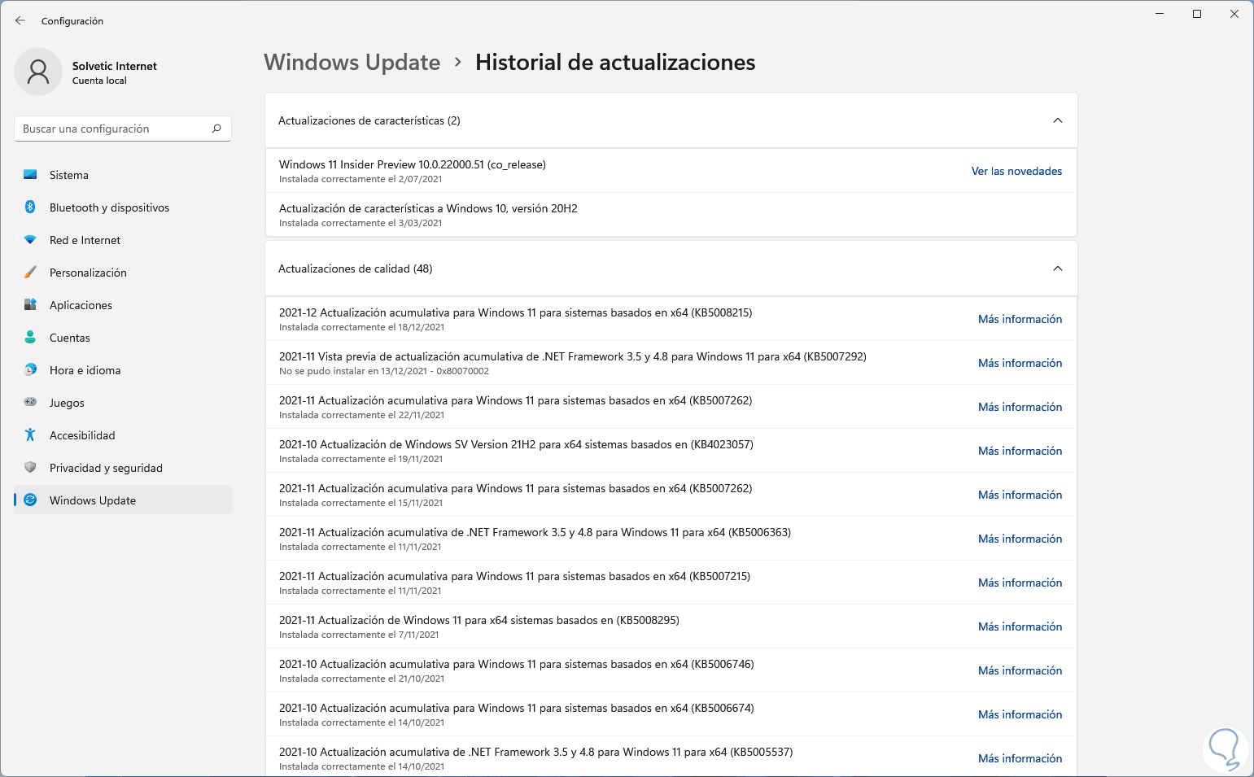This screenshot has height=777, width=1254.
Task: Click the Cuentas person icon
Action: point(30,338)
